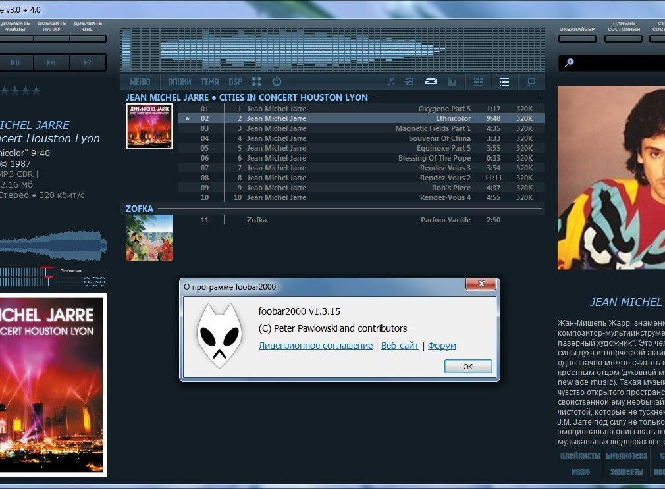Toggle the repeat playback icon

click(x=431, y=82)
